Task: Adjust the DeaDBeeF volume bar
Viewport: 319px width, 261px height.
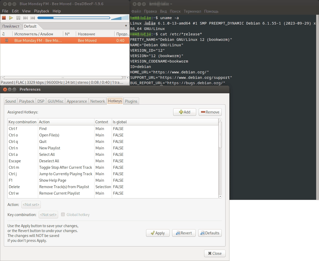Action: [120, 18]
